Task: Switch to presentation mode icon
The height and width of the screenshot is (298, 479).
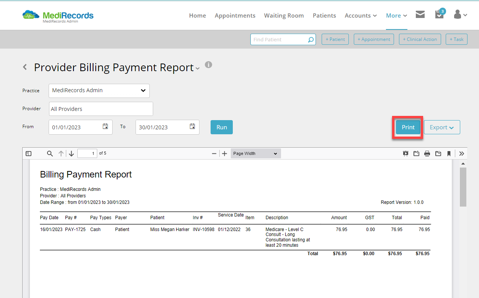Action: coord(405,153)
